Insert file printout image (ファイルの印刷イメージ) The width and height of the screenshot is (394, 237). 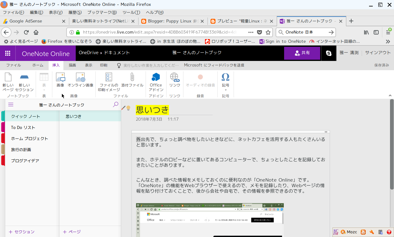[x=109, y=82]
